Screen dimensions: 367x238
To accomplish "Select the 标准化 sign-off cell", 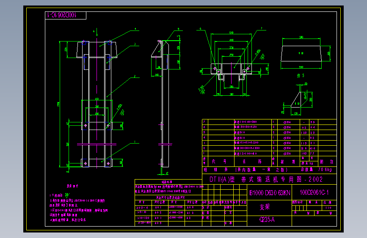I will point(228,208).
